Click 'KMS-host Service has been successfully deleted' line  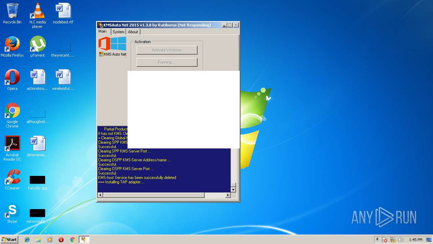[x=137, y=178]
